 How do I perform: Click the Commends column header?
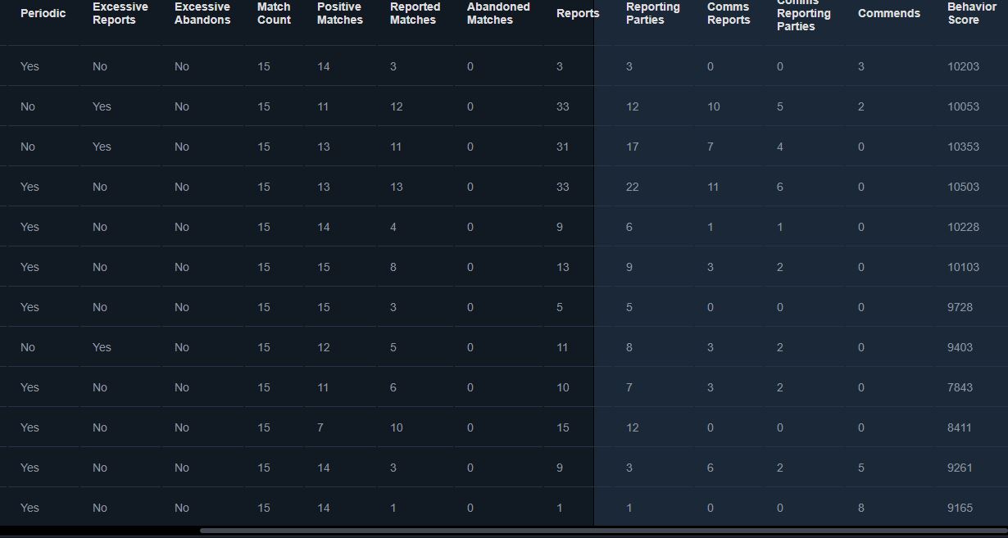pos(889,13)
